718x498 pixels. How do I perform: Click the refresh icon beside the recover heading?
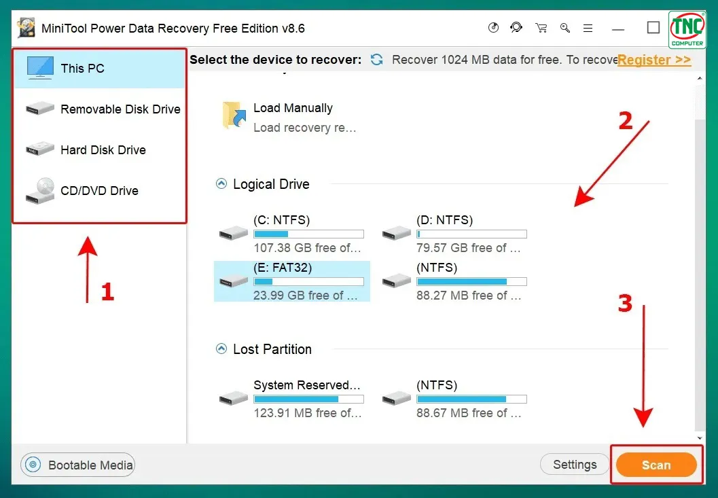point(377,60)
